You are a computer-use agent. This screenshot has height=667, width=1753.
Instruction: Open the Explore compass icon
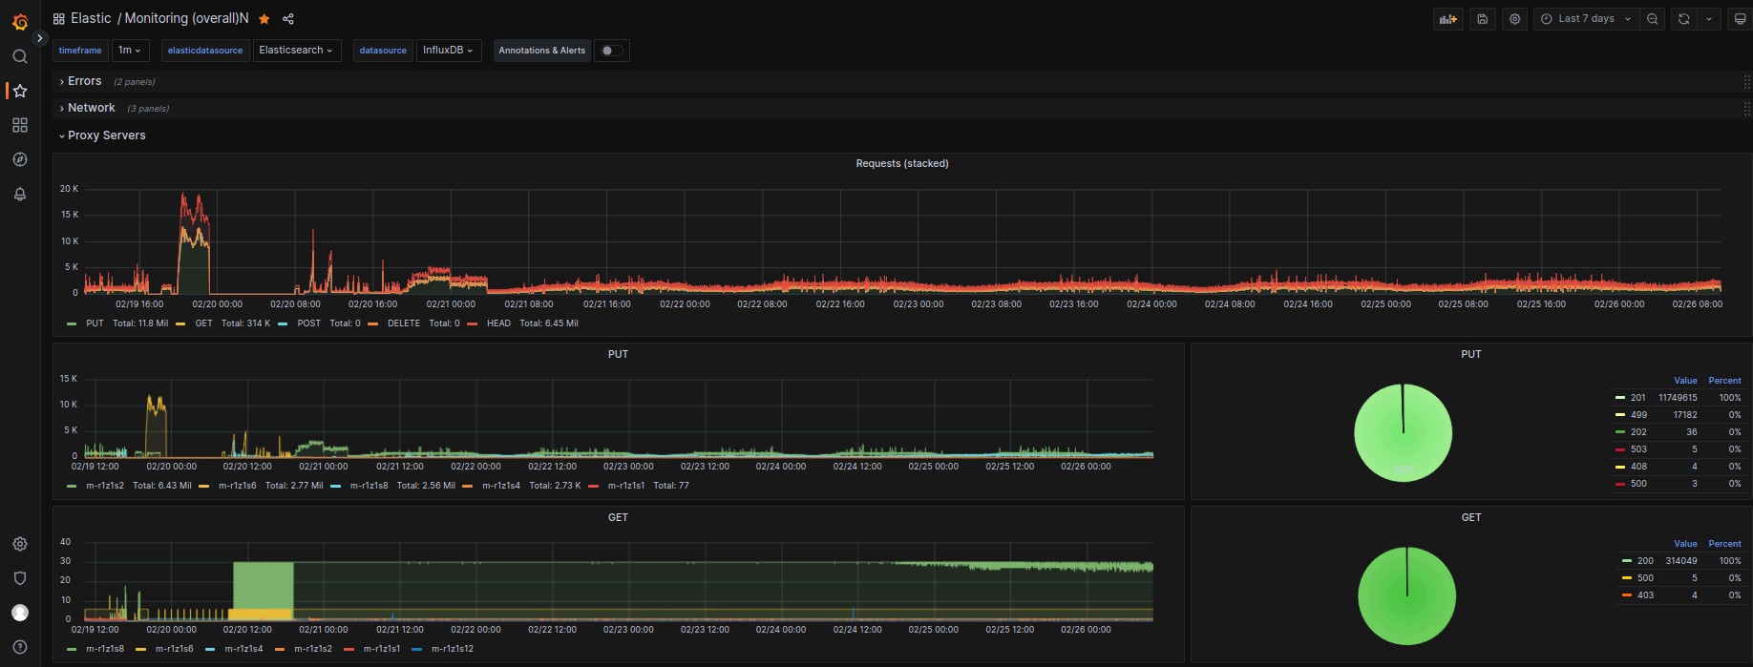pyautogui.click(x=20, y=159)
